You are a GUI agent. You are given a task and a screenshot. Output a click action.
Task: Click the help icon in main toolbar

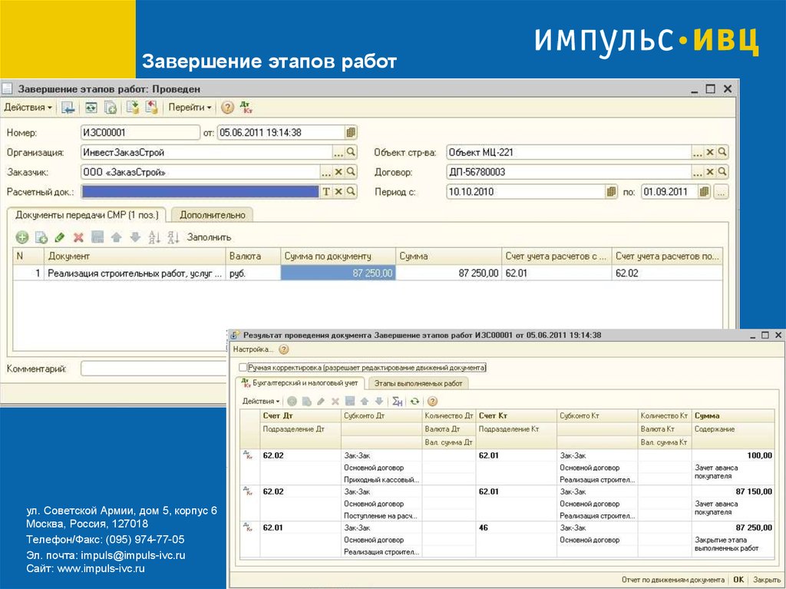click(227, 108)
